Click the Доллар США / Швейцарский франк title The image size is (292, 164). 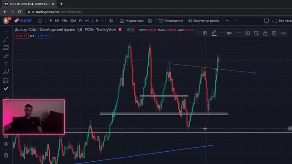[45, 30]
